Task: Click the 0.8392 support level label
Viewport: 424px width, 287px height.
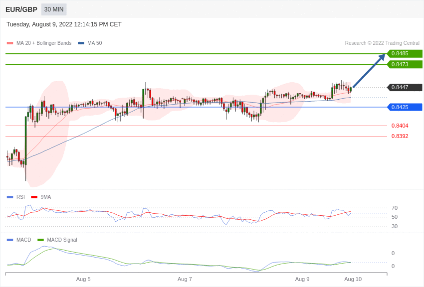Action: click(400, 136)
